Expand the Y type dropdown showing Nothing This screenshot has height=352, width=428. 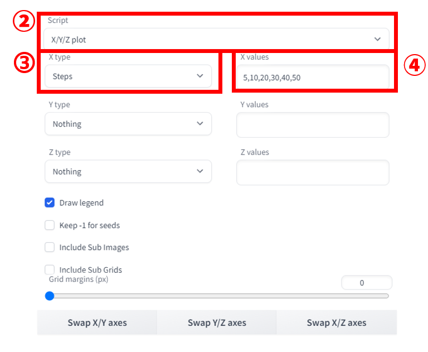(x=128, y=123)
